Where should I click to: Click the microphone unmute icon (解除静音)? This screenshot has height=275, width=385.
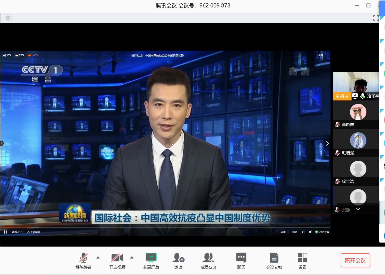(83, 258)
